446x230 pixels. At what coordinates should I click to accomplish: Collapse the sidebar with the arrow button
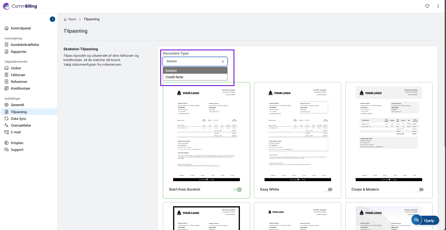[x=52, y=19]
